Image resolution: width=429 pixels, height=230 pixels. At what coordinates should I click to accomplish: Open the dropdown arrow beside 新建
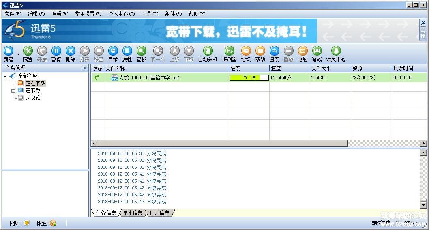tap(18, 54)
